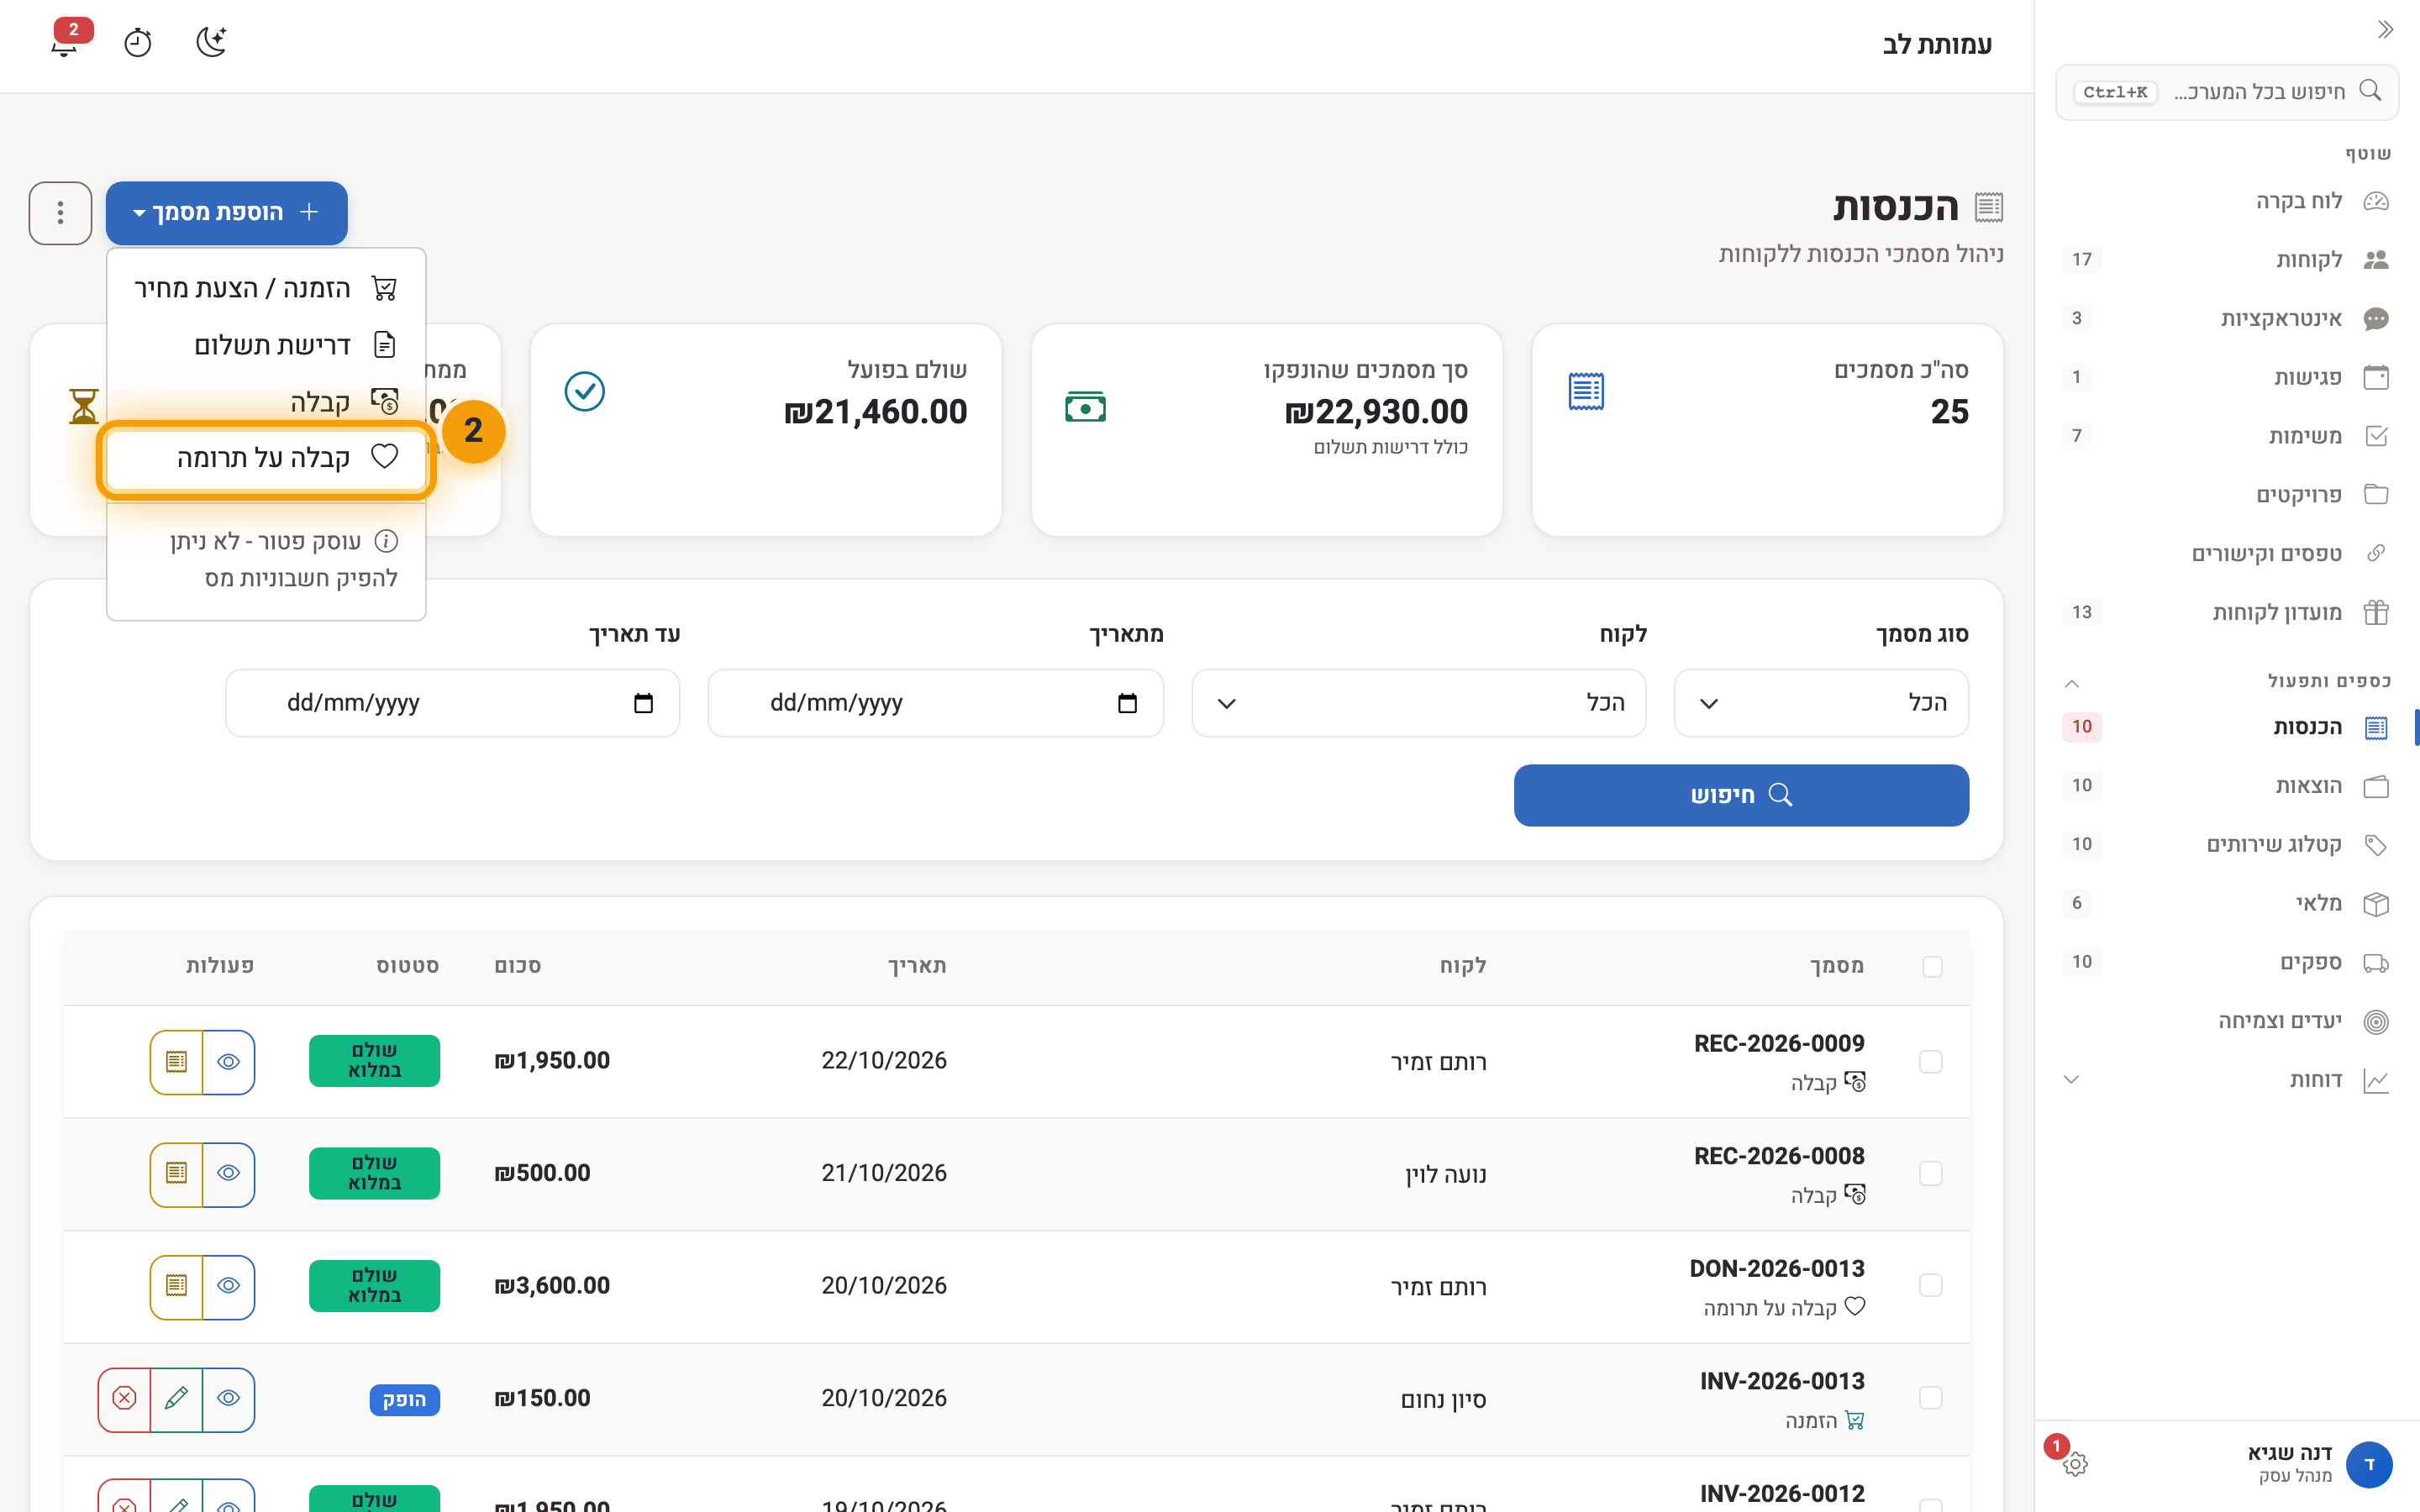
Task: Edit INV-2026-0013 with pencil icon
Action: click(177, 1399)
